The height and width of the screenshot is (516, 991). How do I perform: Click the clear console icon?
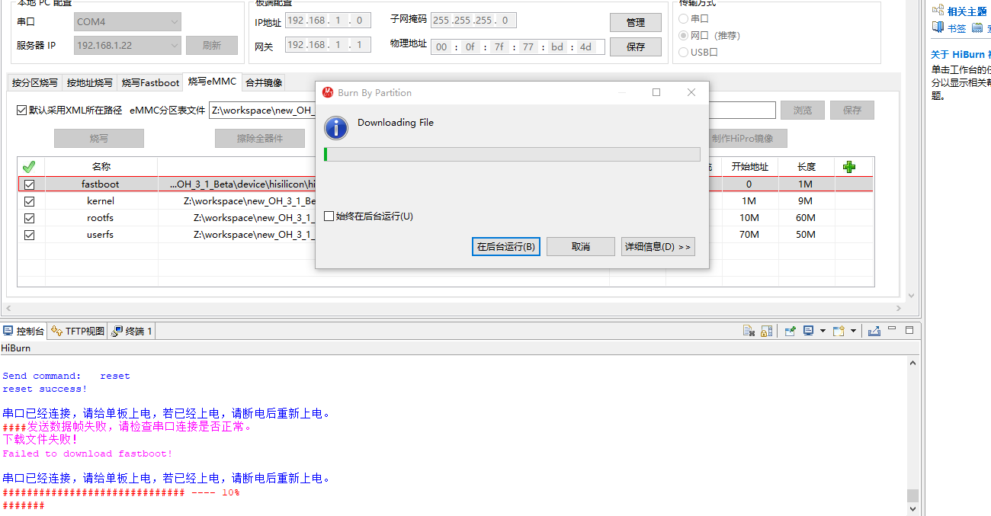(750, 331)
